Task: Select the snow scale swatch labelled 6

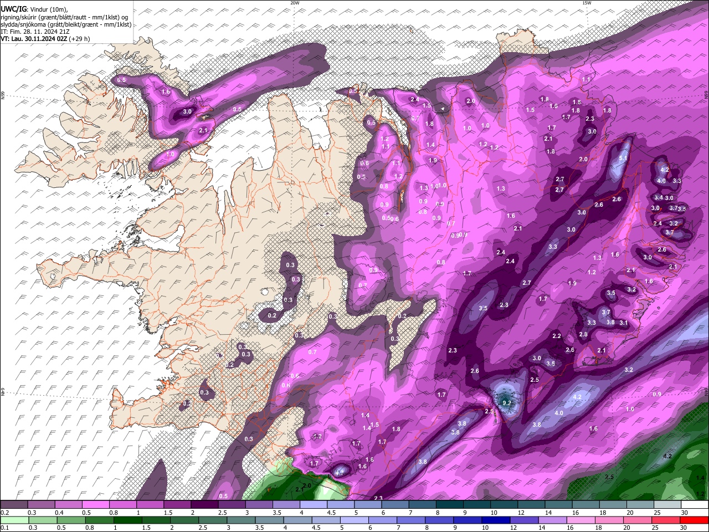Action: pyautogui.click(x=395, y=504)
